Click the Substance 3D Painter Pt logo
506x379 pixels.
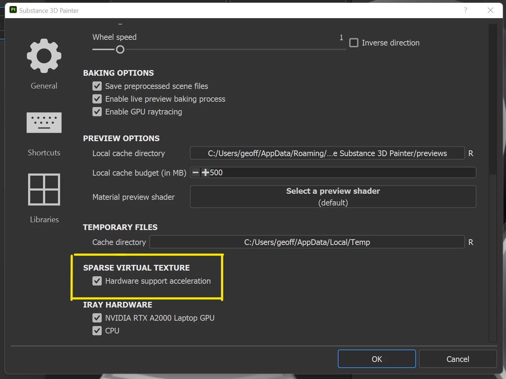(13, 10)
